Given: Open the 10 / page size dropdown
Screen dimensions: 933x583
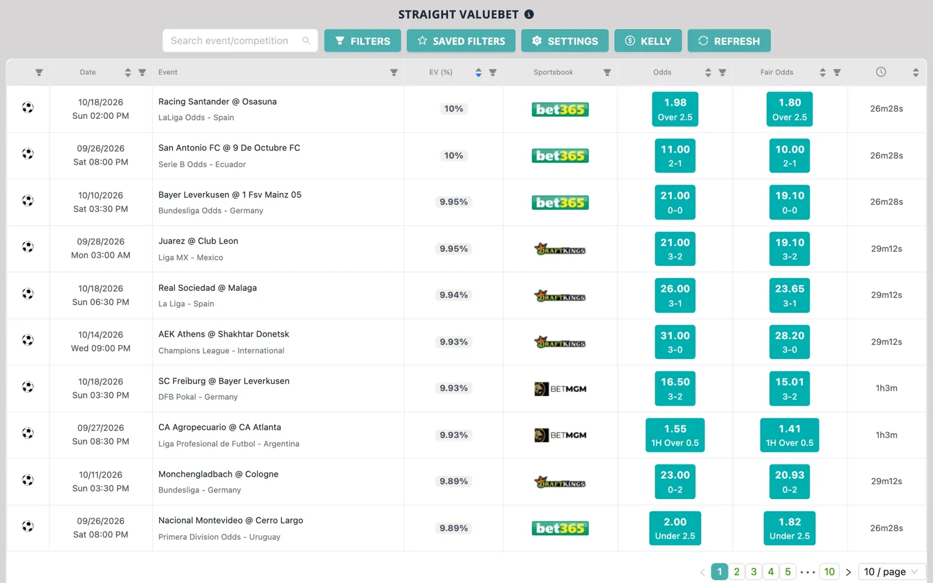Looking at the screenshot, I should [892, 571].
